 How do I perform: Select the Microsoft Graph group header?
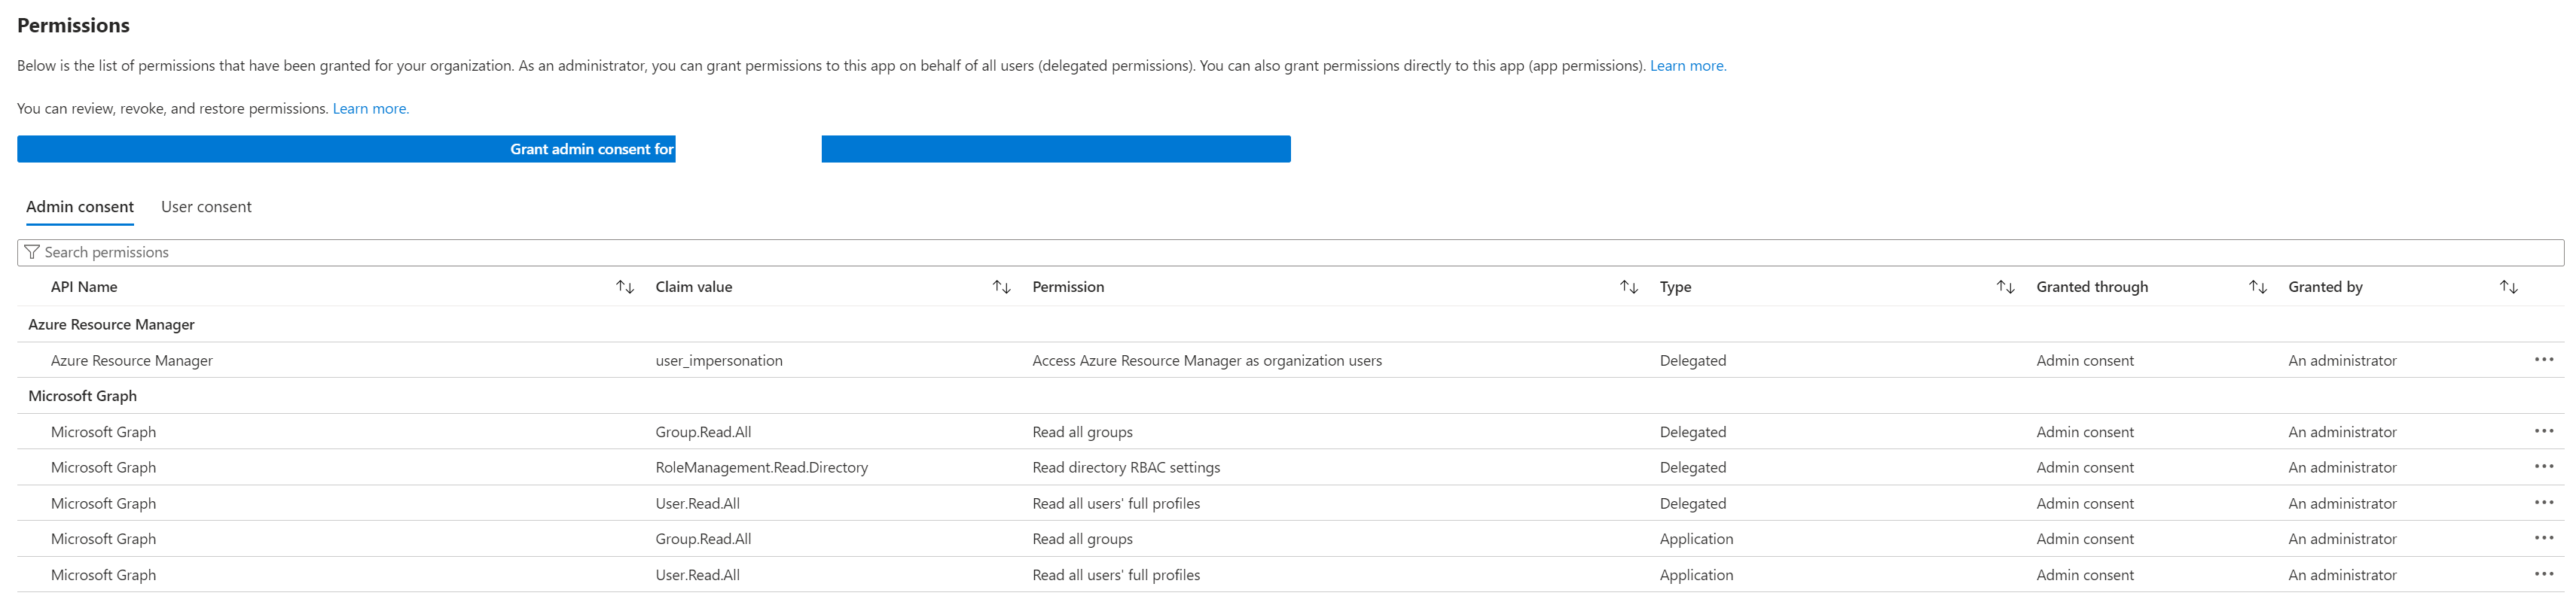pyautogui.click(x=82, y=397)
